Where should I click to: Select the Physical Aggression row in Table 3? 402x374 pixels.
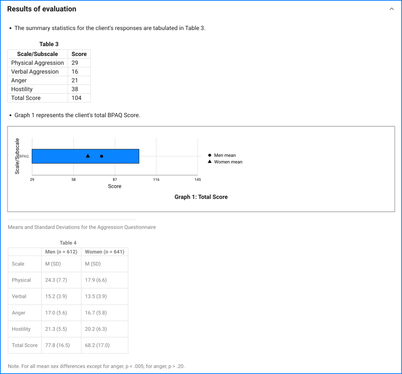[x=38, y=63]
